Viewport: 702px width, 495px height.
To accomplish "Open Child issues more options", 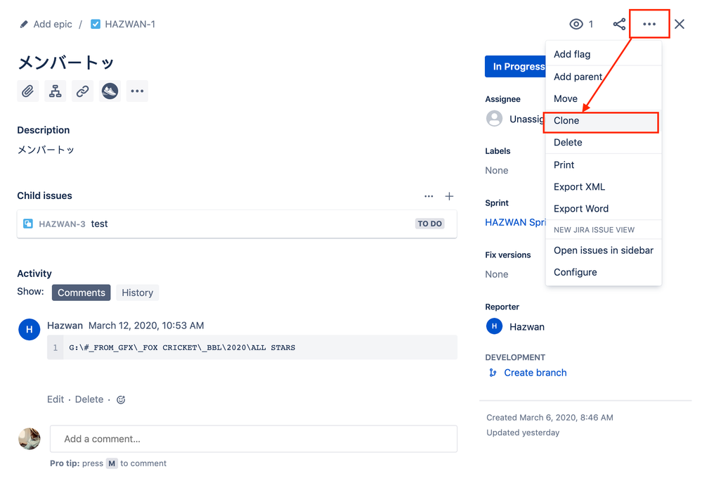I will coord(429,196).
